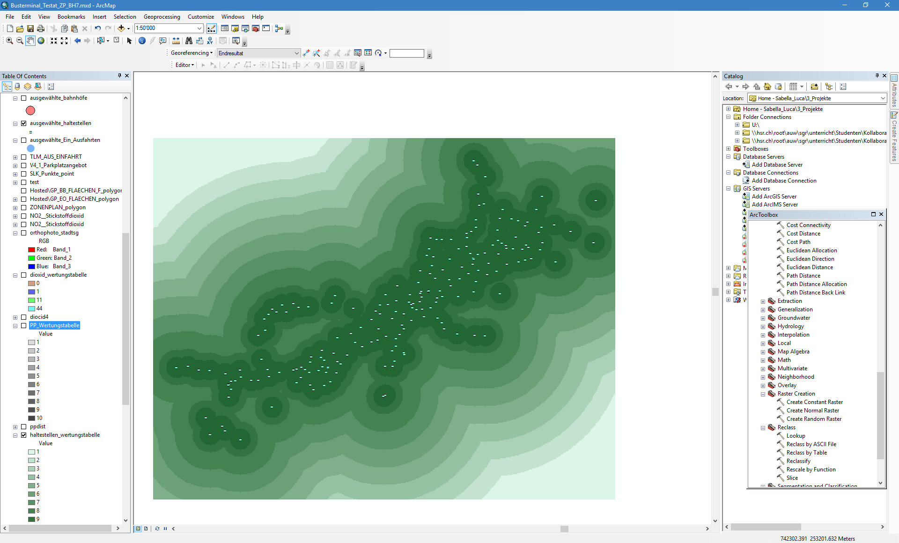Open the Geoprocessing menu
This screenshot has height=543, width=899.
(162, 17)
